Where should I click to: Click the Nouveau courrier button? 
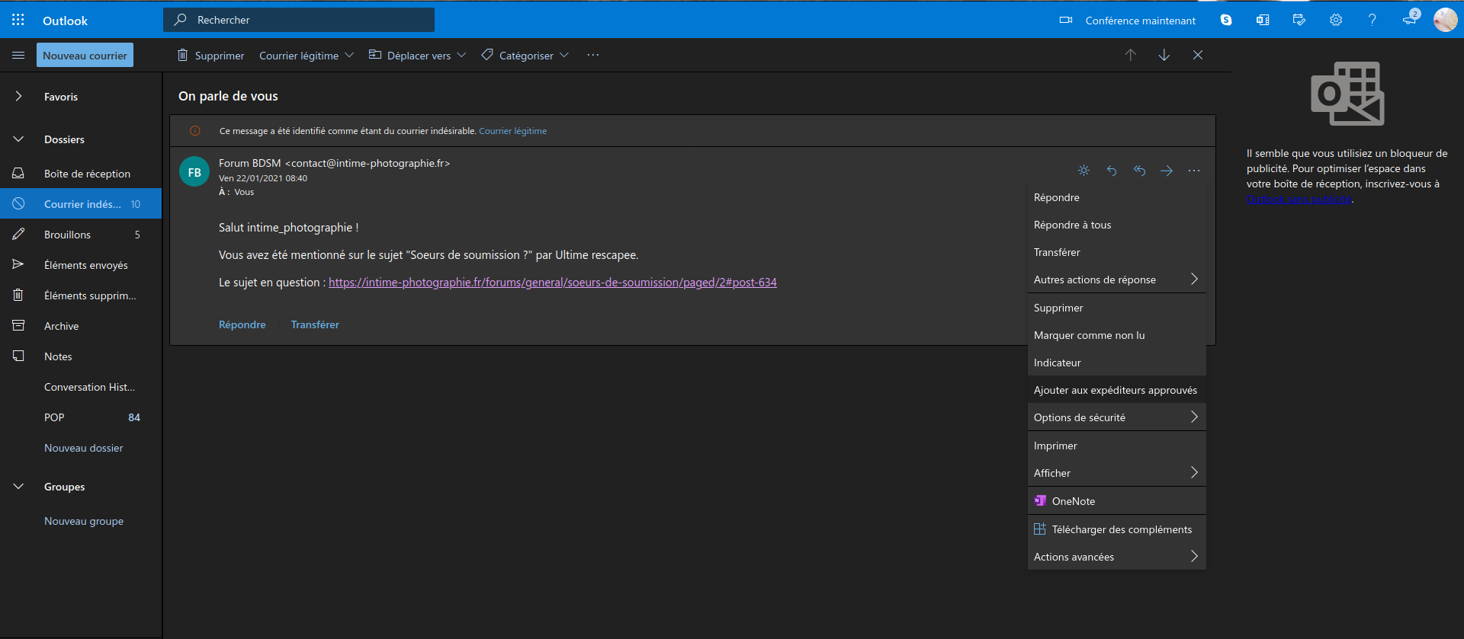85,56
